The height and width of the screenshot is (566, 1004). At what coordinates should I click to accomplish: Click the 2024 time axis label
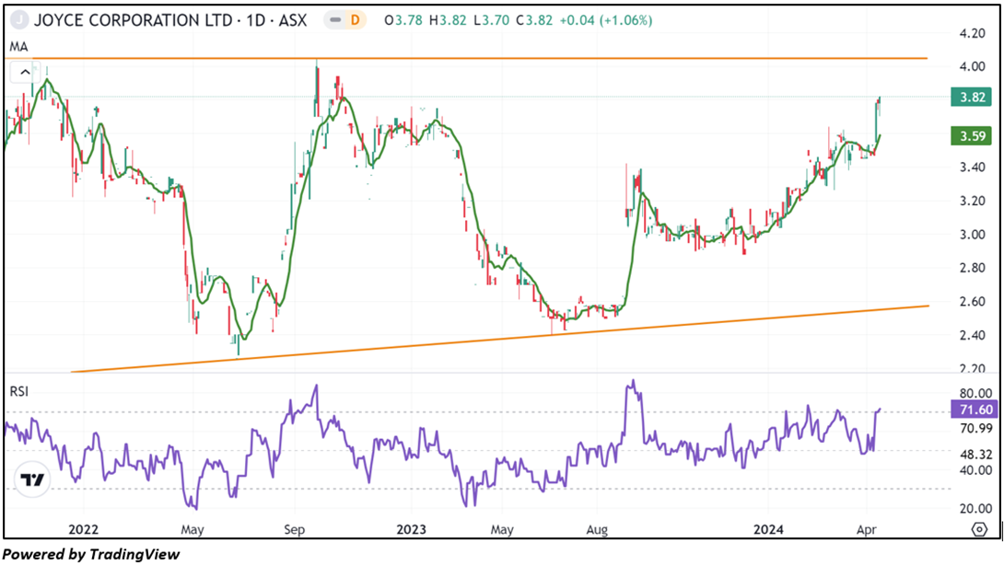pos(768,529)
